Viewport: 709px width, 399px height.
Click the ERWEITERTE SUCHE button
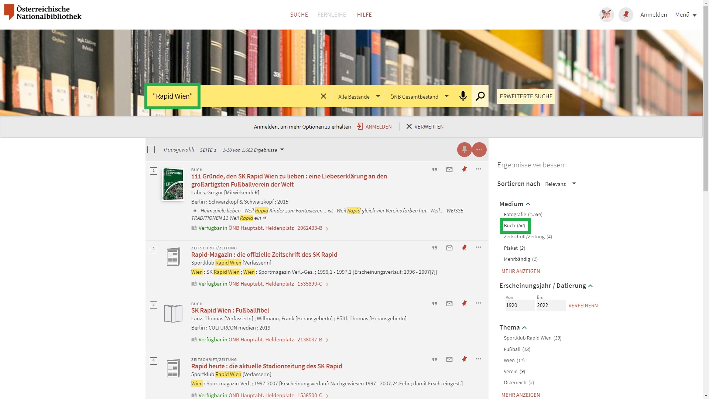pos(526,96)
